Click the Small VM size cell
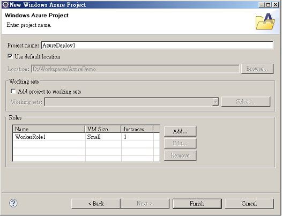Viewport: 282px width, 216px height. 103,137
